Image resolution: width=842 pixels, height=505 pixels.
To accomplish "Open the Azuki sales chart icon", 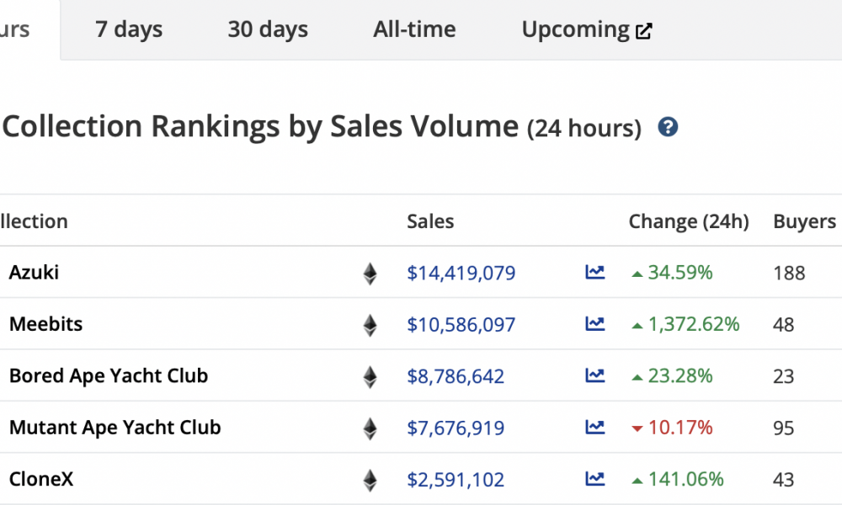I will 595,272.
